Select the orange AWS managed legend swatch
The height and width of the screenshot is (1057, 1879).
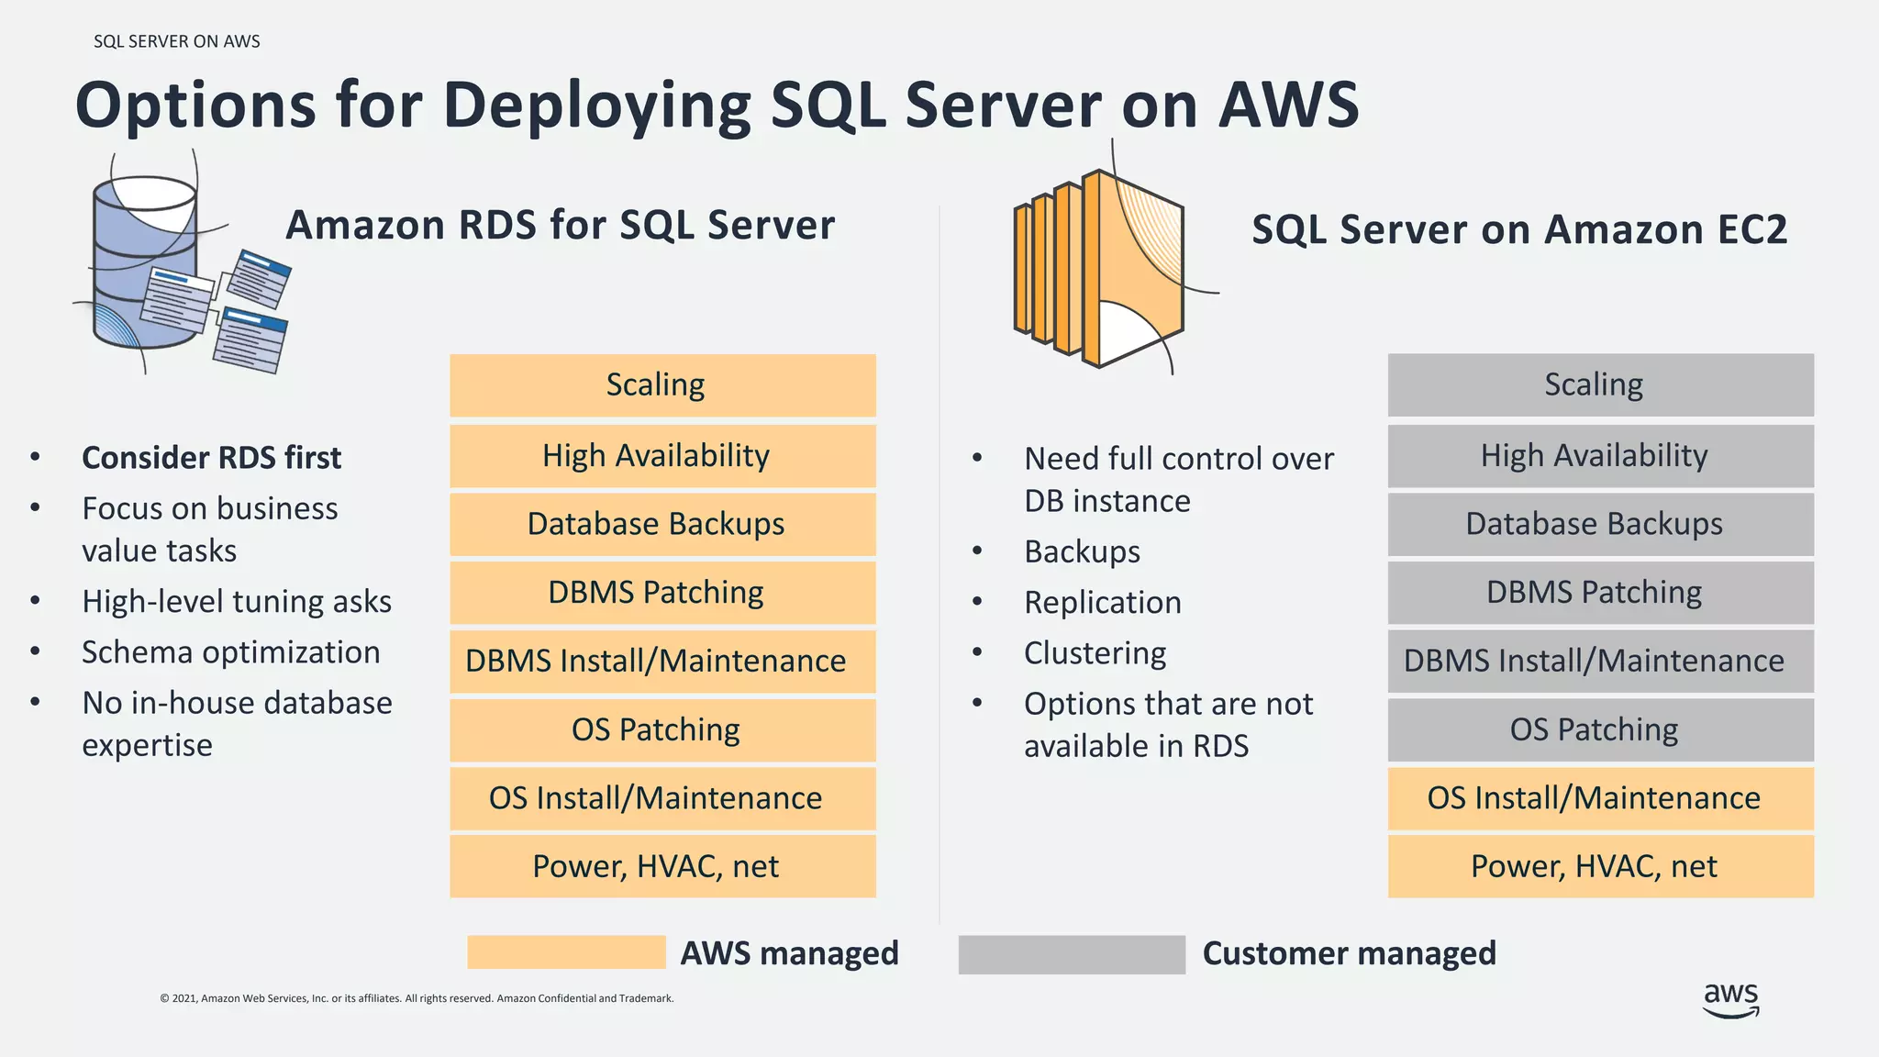[566, 952]
